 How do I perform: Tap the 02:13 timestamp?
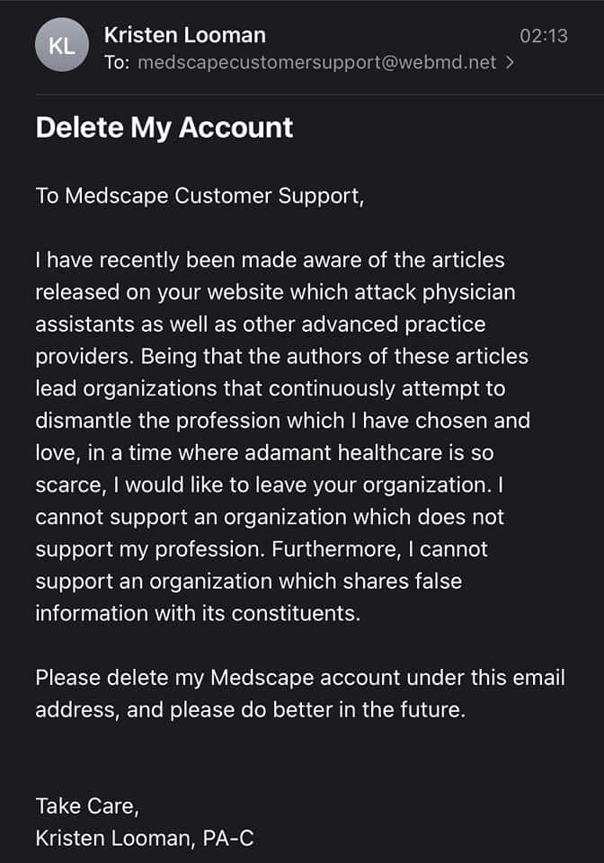[544, 36]
